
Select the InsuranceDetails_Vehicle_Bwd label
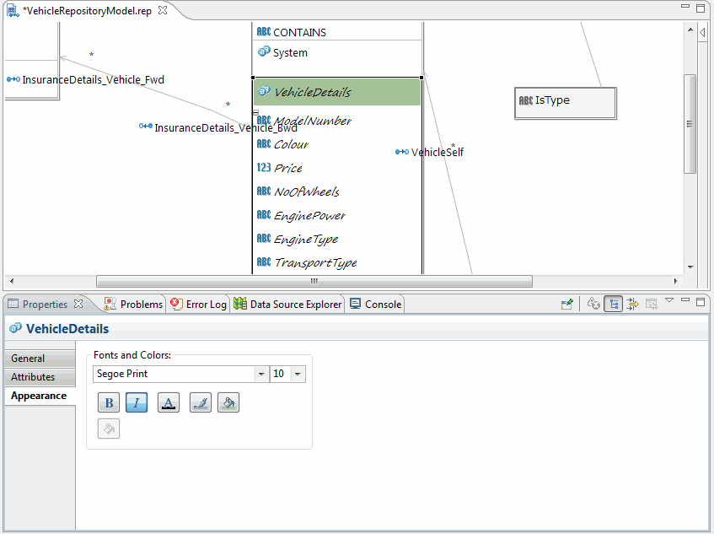point(226,127)
